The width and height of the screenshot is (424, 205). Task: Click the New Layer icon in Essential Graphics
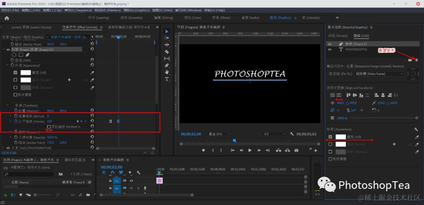pyautogui.click(x=416, y=60)
